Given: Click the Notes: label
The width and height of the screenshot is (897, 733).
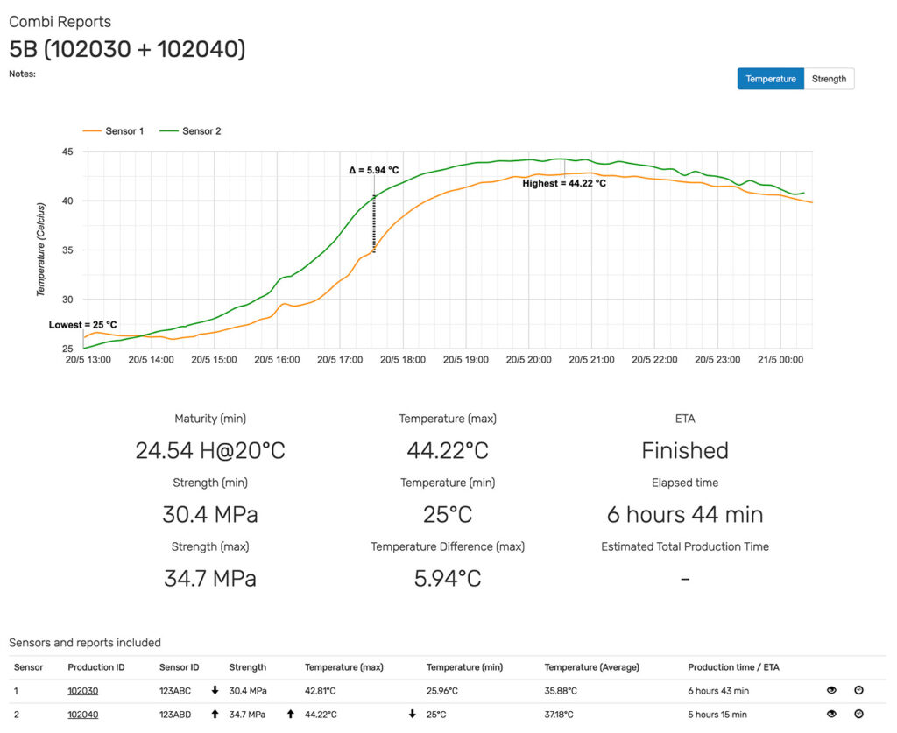Looking at the screenshot, I should point(22,74).
